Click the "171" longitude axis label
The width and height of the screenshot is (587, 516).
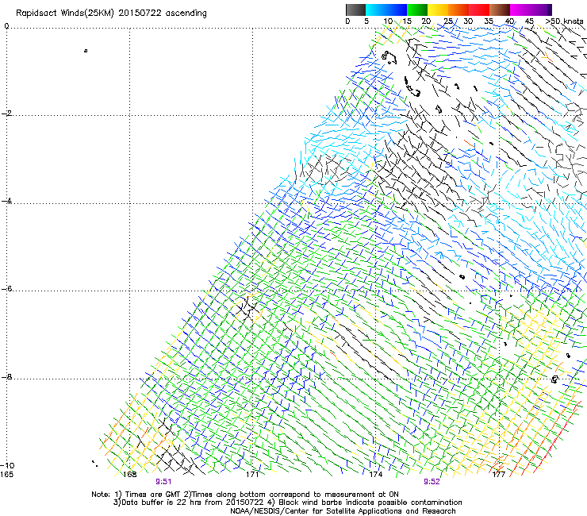click(252, 475)
